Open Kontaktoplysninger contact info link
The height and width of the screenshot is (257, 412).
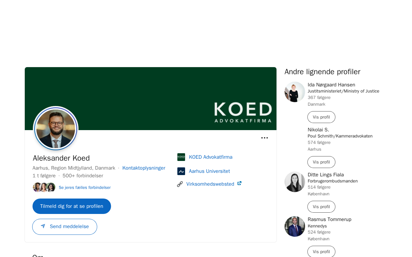(x=144, y=168)
